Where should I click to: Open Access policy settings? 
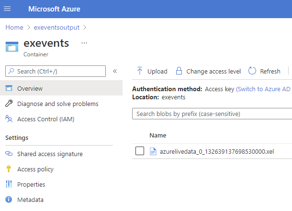click(x=35, y=169)
